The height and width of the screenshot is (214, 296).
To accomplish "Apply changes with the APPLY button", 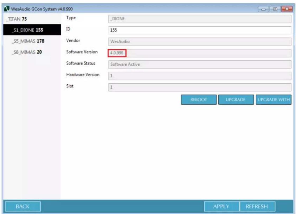I will [222, 206].
